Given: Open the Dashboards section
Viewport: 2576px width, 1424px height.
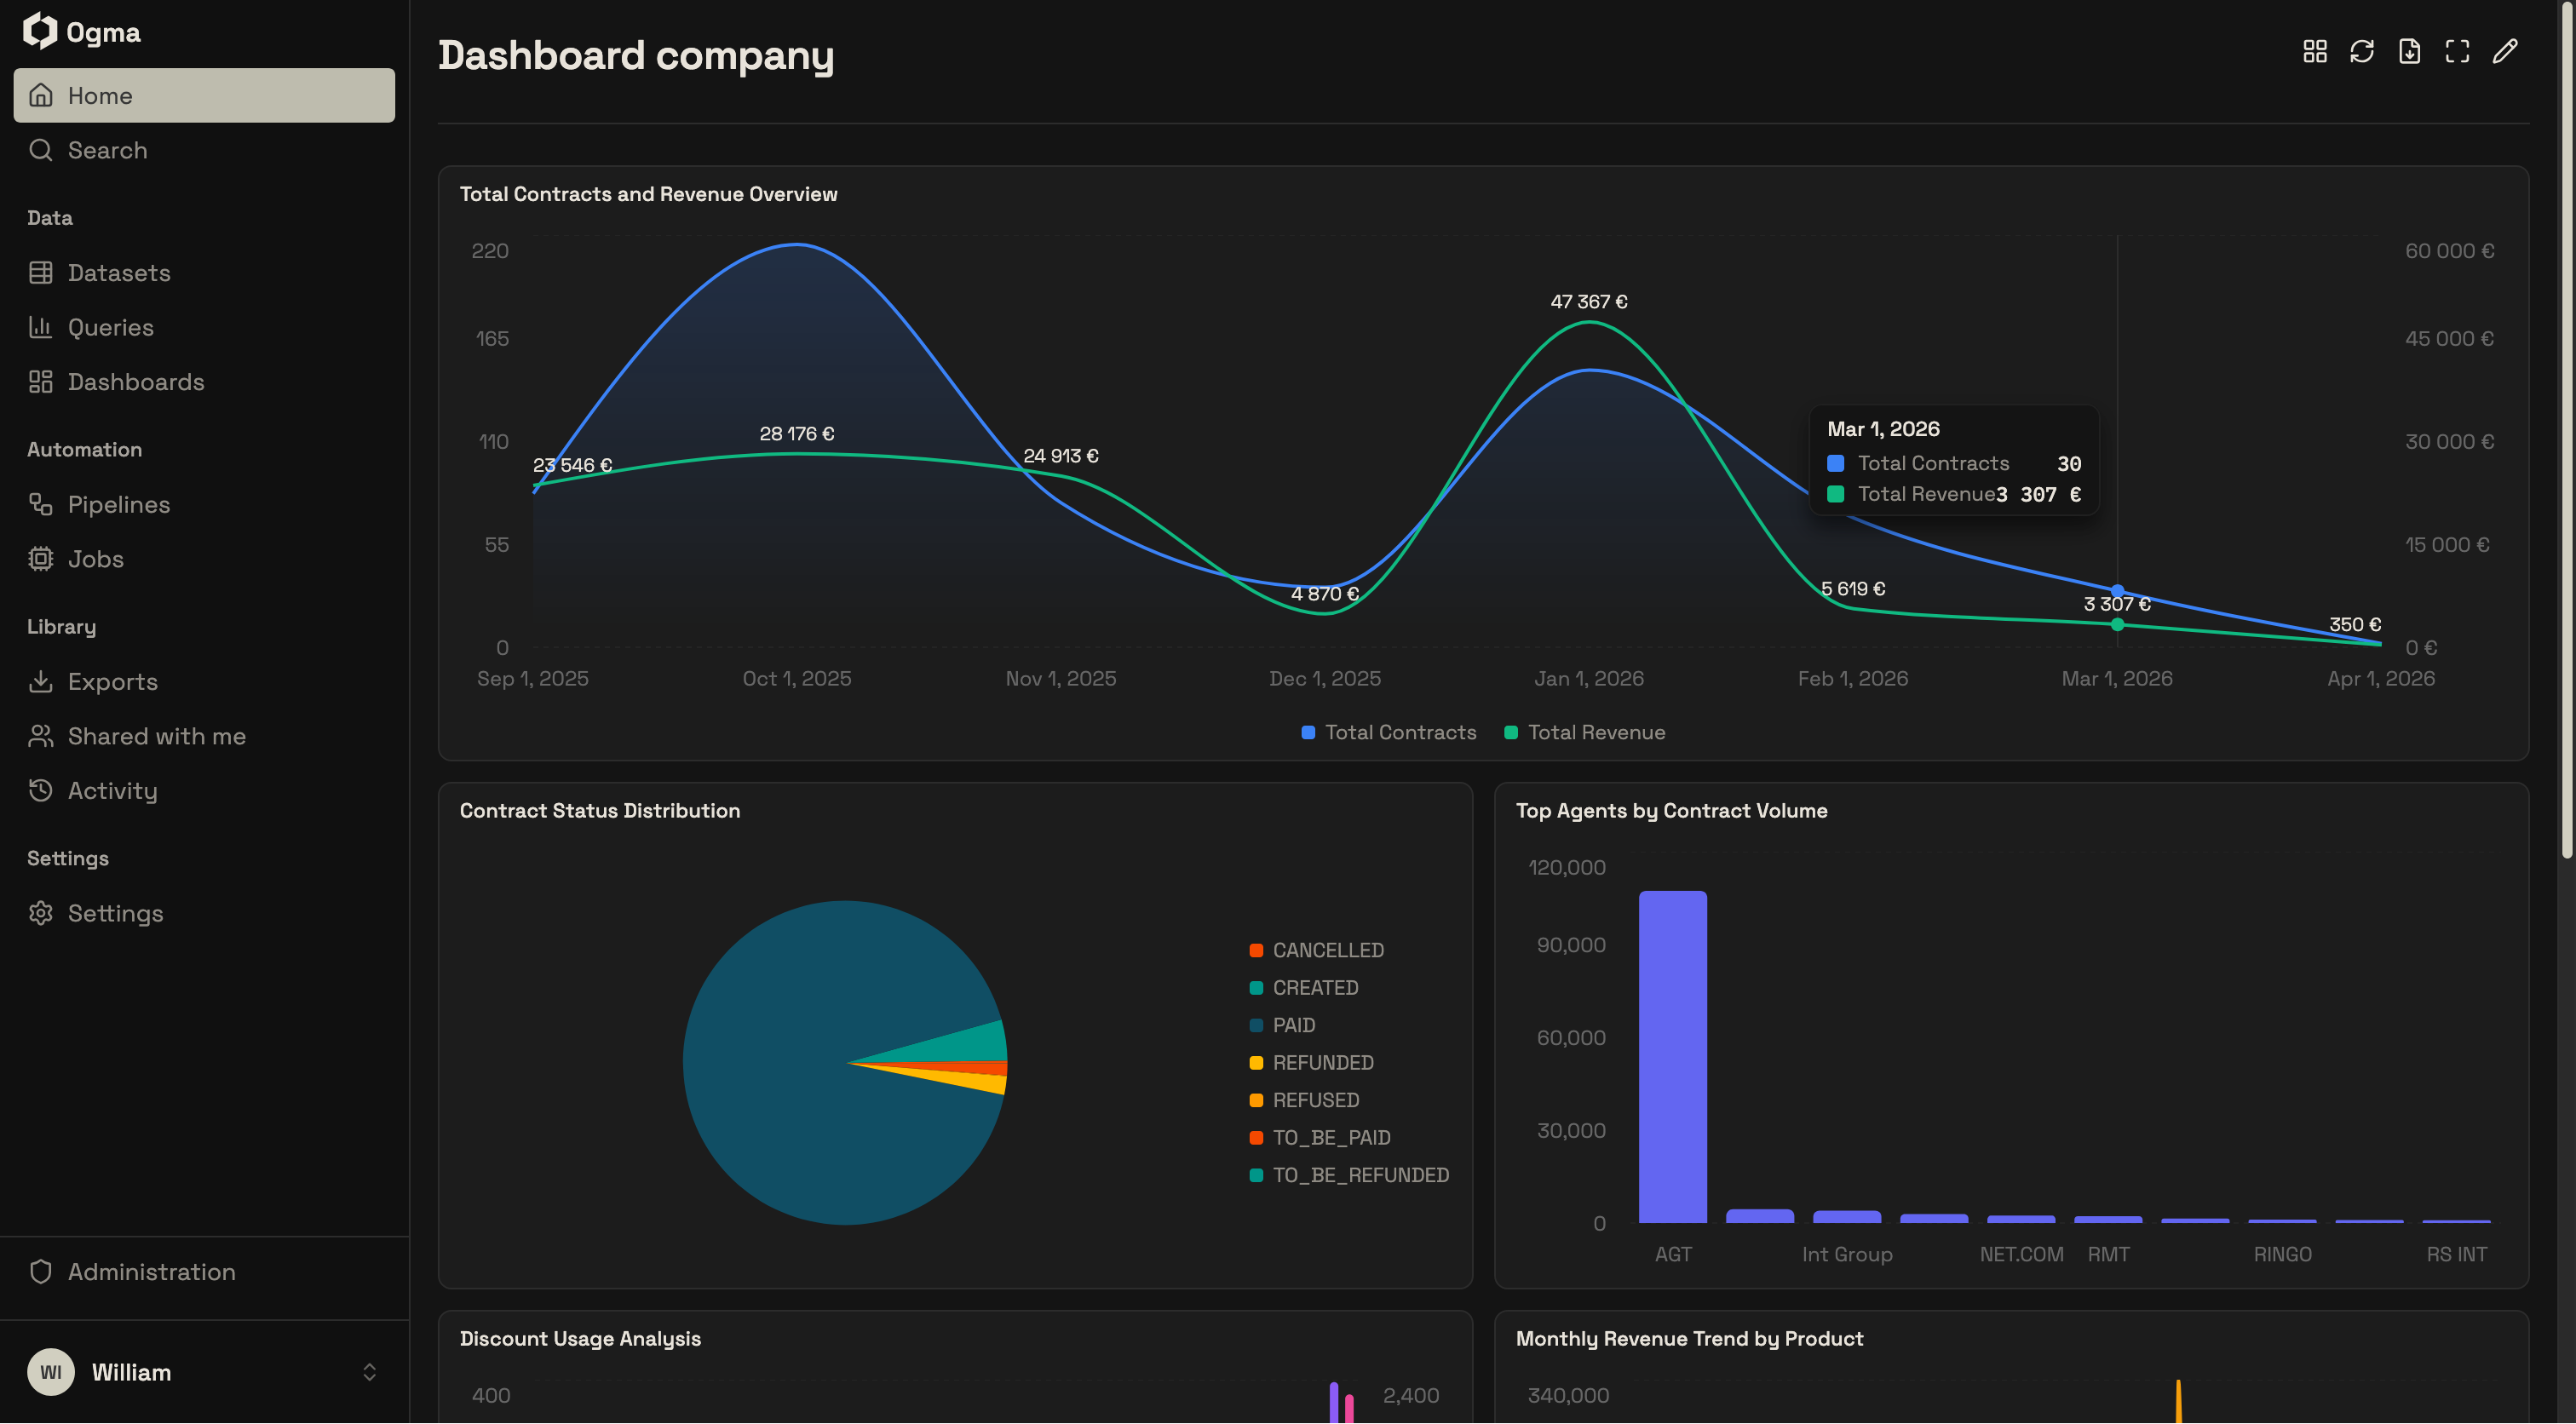Looking at the screenshot, I should pyautogui.click(x=204, y=382).
